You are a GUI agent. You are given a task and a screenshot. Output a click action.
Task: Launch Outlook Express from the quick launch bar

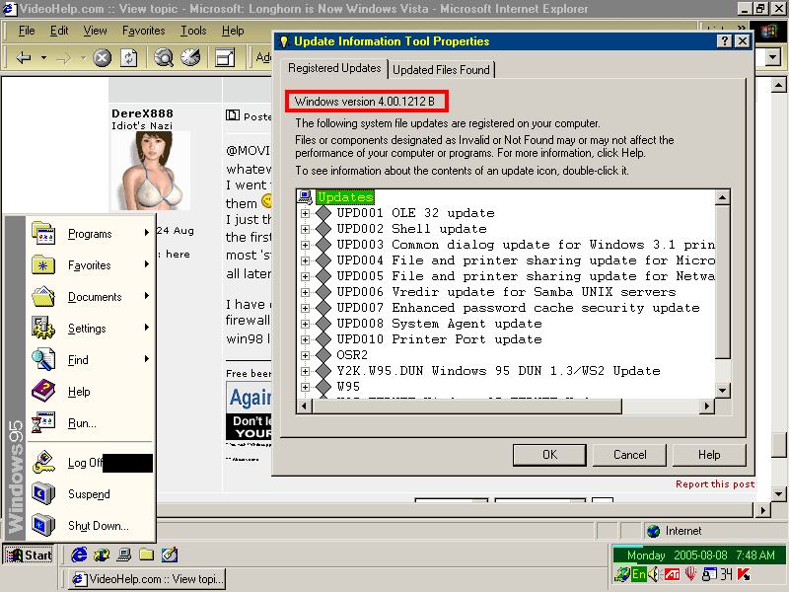coord(102,555)
